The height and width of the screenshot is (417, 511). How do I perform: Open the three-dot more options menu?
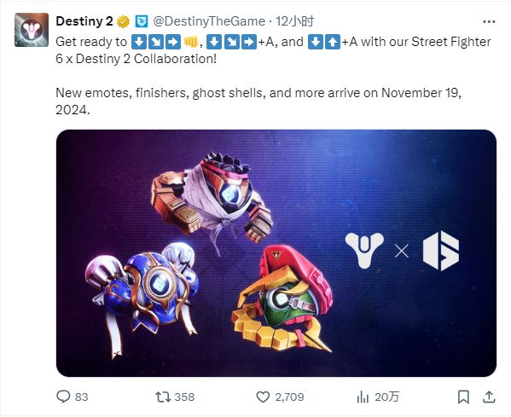pyautogui.click(x=489, y=22)
